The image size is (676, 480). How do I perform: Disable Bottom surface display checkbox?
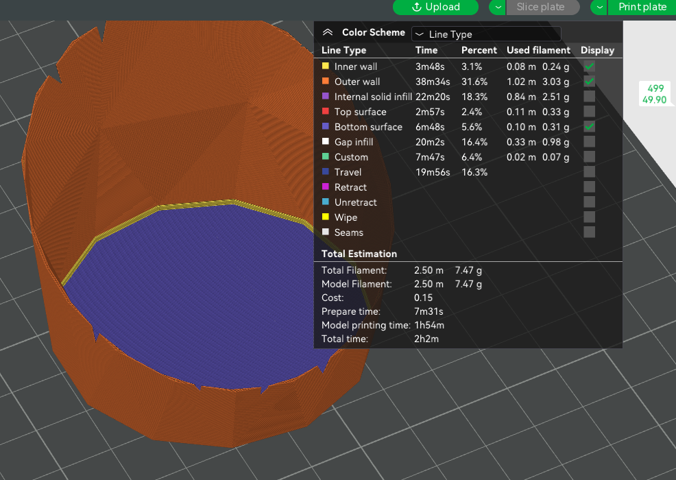pyautogui.click(x=589, y=127)
